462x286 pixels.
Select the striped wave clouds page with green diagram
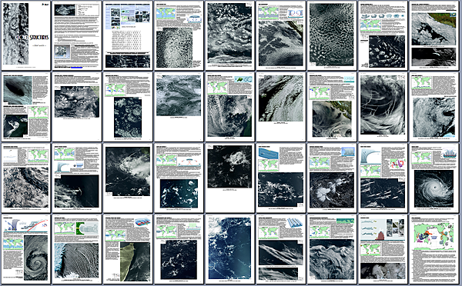tap(77, 250)
